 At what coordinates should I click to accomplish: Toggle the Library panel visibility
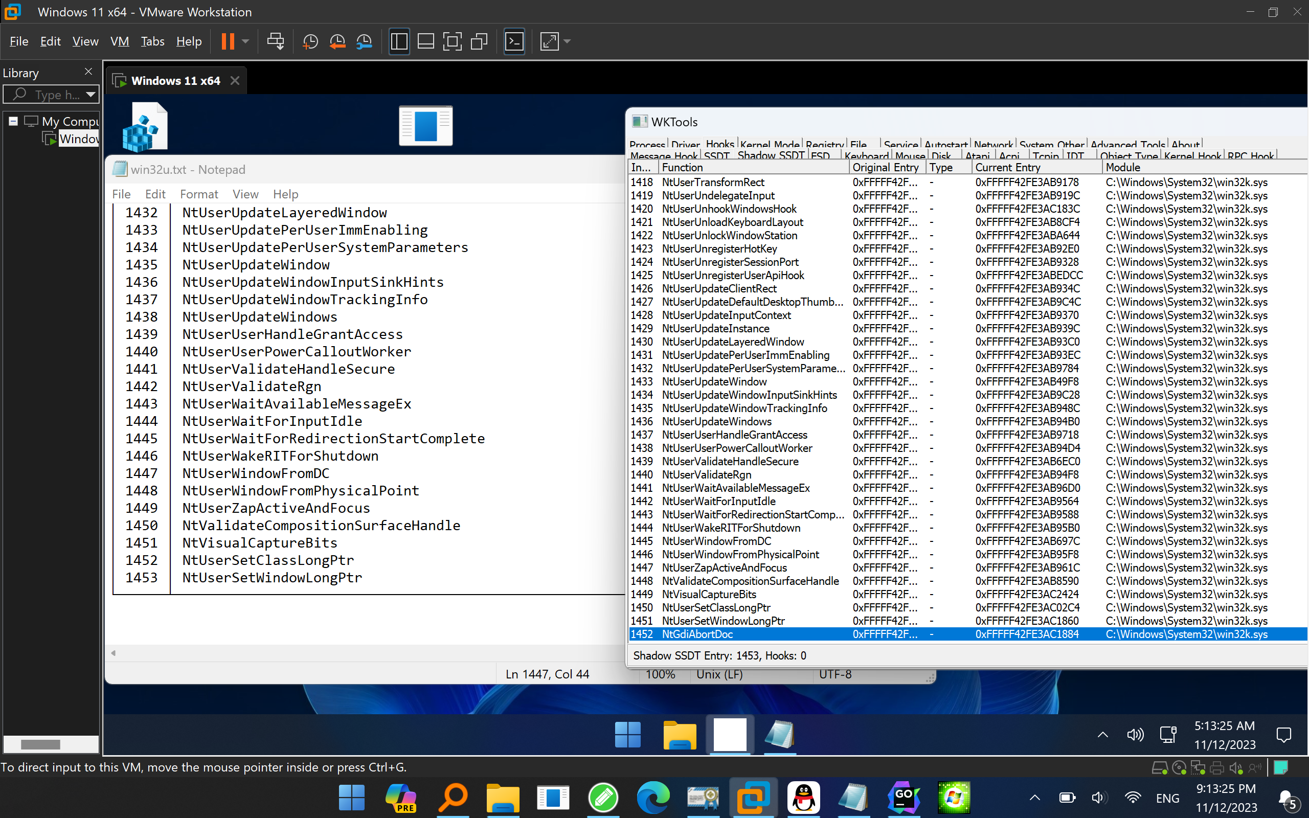pos(399,40)
